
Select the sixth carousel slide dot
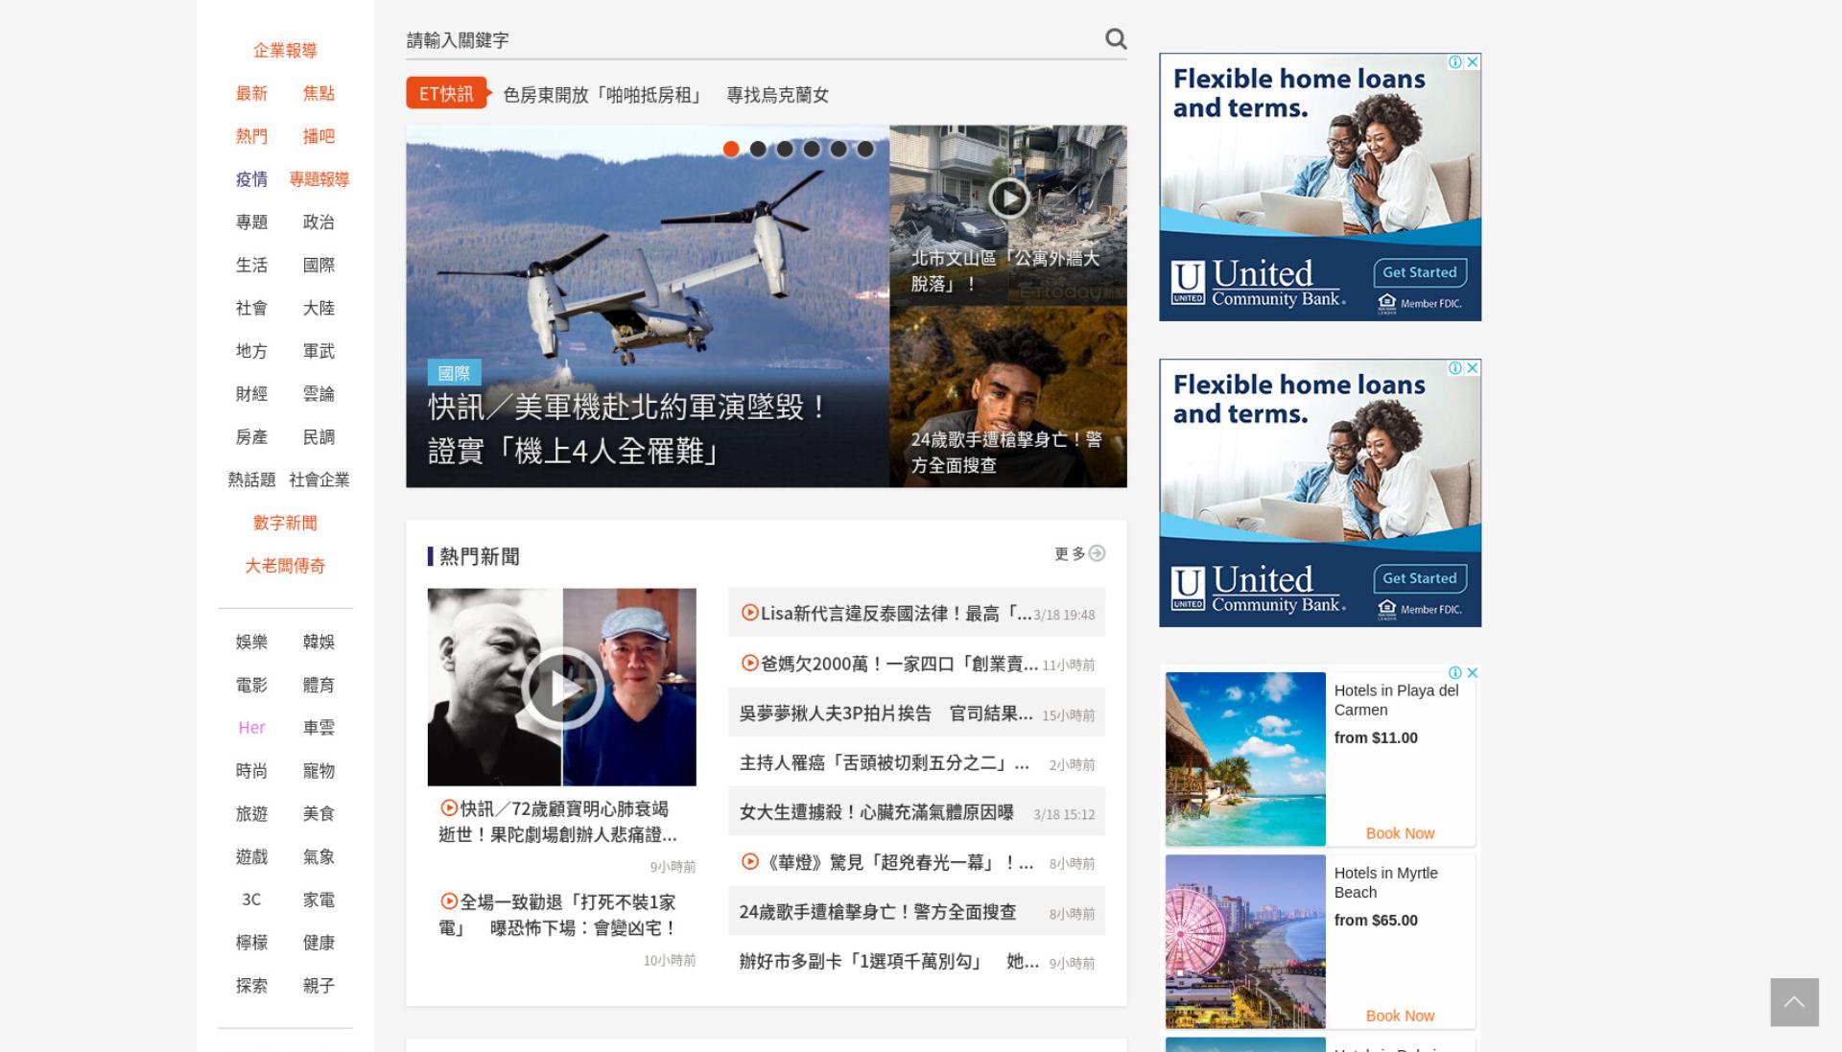click(865, 149)
